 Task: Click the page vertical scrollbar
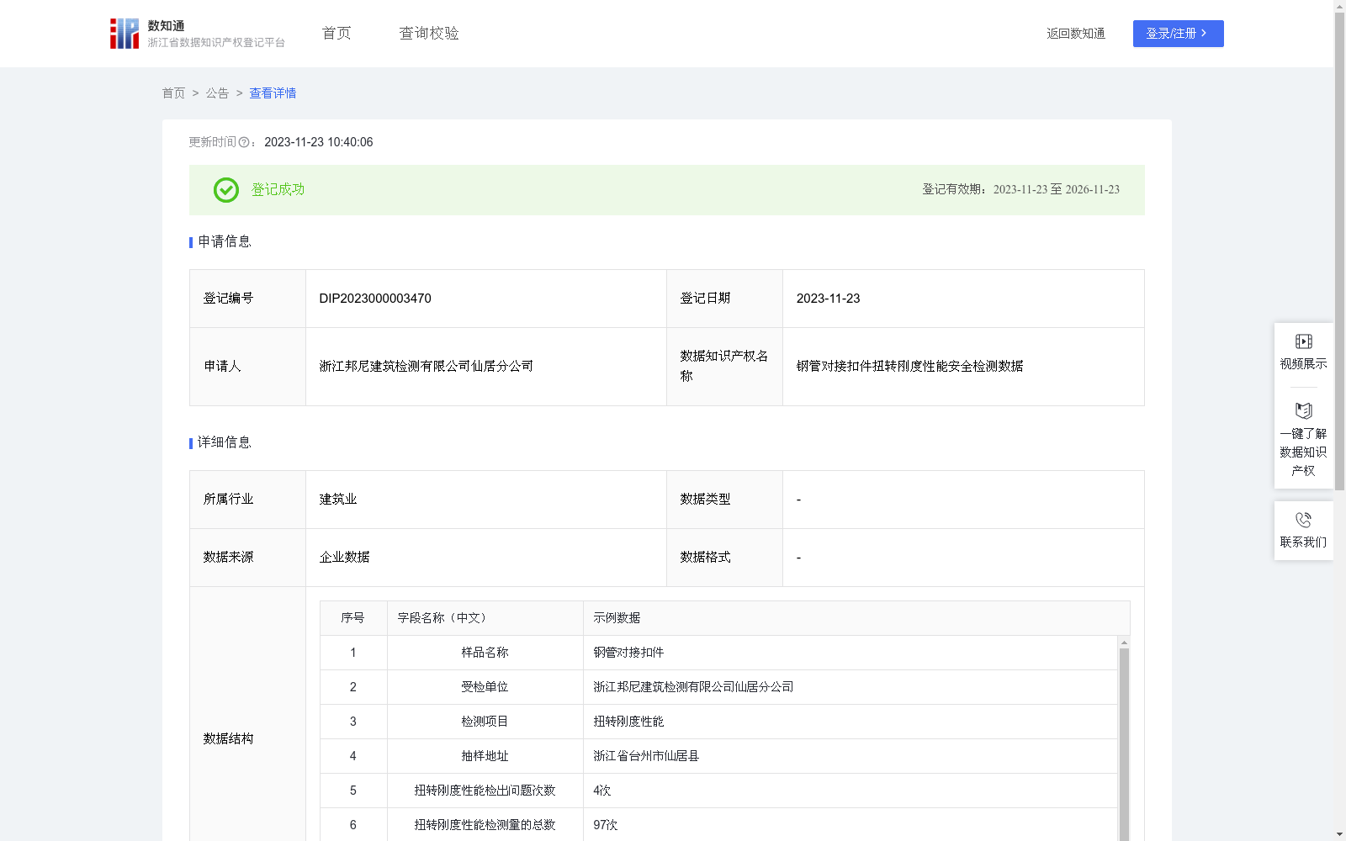pyautogui.click(x=1339, y=252)
